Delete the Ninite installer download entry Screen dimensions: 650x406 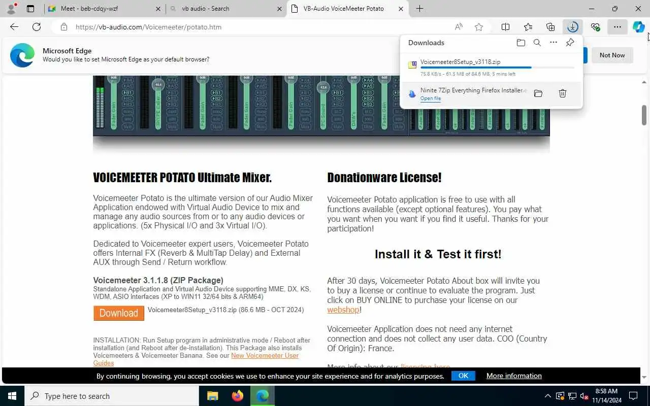563,93
